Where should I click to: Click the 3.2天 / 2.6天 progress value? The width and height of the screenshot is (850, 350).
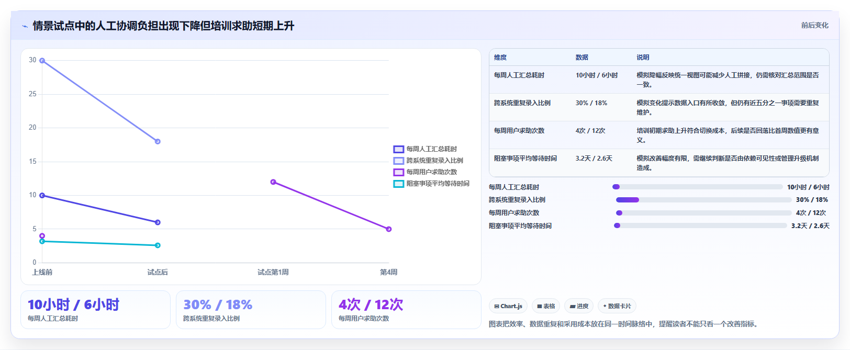(x=810, y=226)
